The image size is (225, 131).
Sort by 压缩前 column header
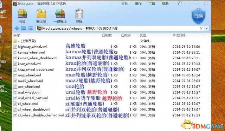(107, 35)
